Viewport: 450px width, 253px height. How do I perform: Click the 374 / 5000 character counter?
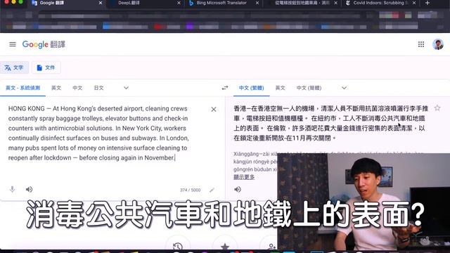click(190, 190)
